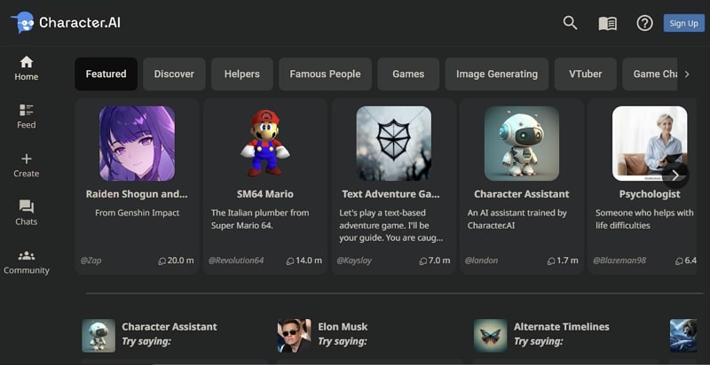The width and height of the screenshot is (710, 365).
Task: Select the Alternate Timelines butterfly entry
Action: (541, 334)
